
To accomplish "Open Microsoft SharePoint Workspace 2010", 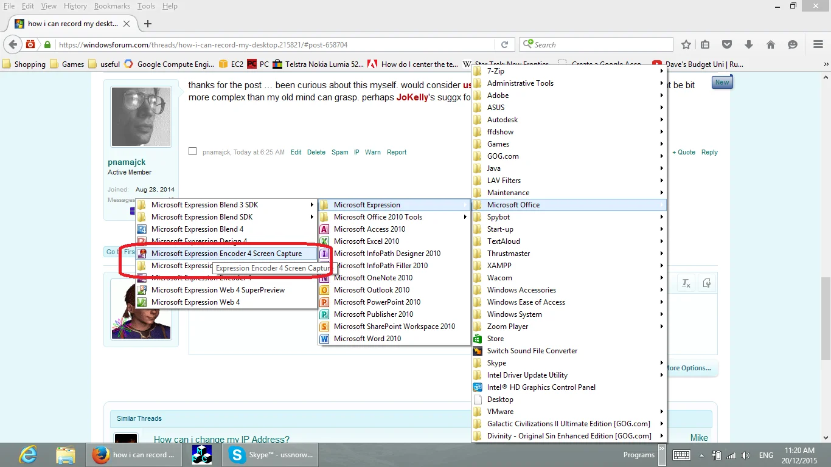I will click(394, 327).
